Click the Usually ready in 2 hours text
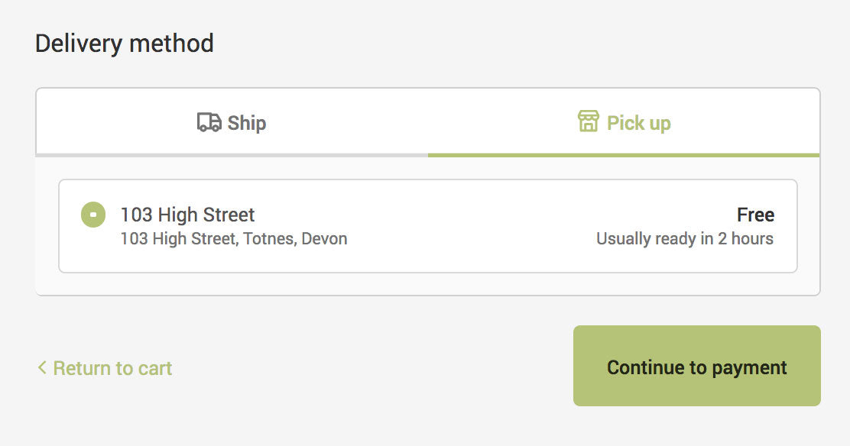Viewport: 850px width, 446px height. click(x=684, y=239)
